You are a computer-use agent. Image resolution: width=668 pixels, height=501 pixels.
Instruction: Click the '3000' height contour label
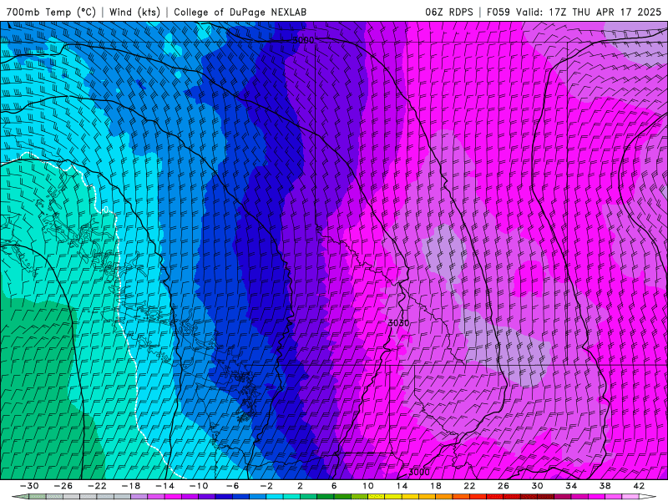(419, 472)
